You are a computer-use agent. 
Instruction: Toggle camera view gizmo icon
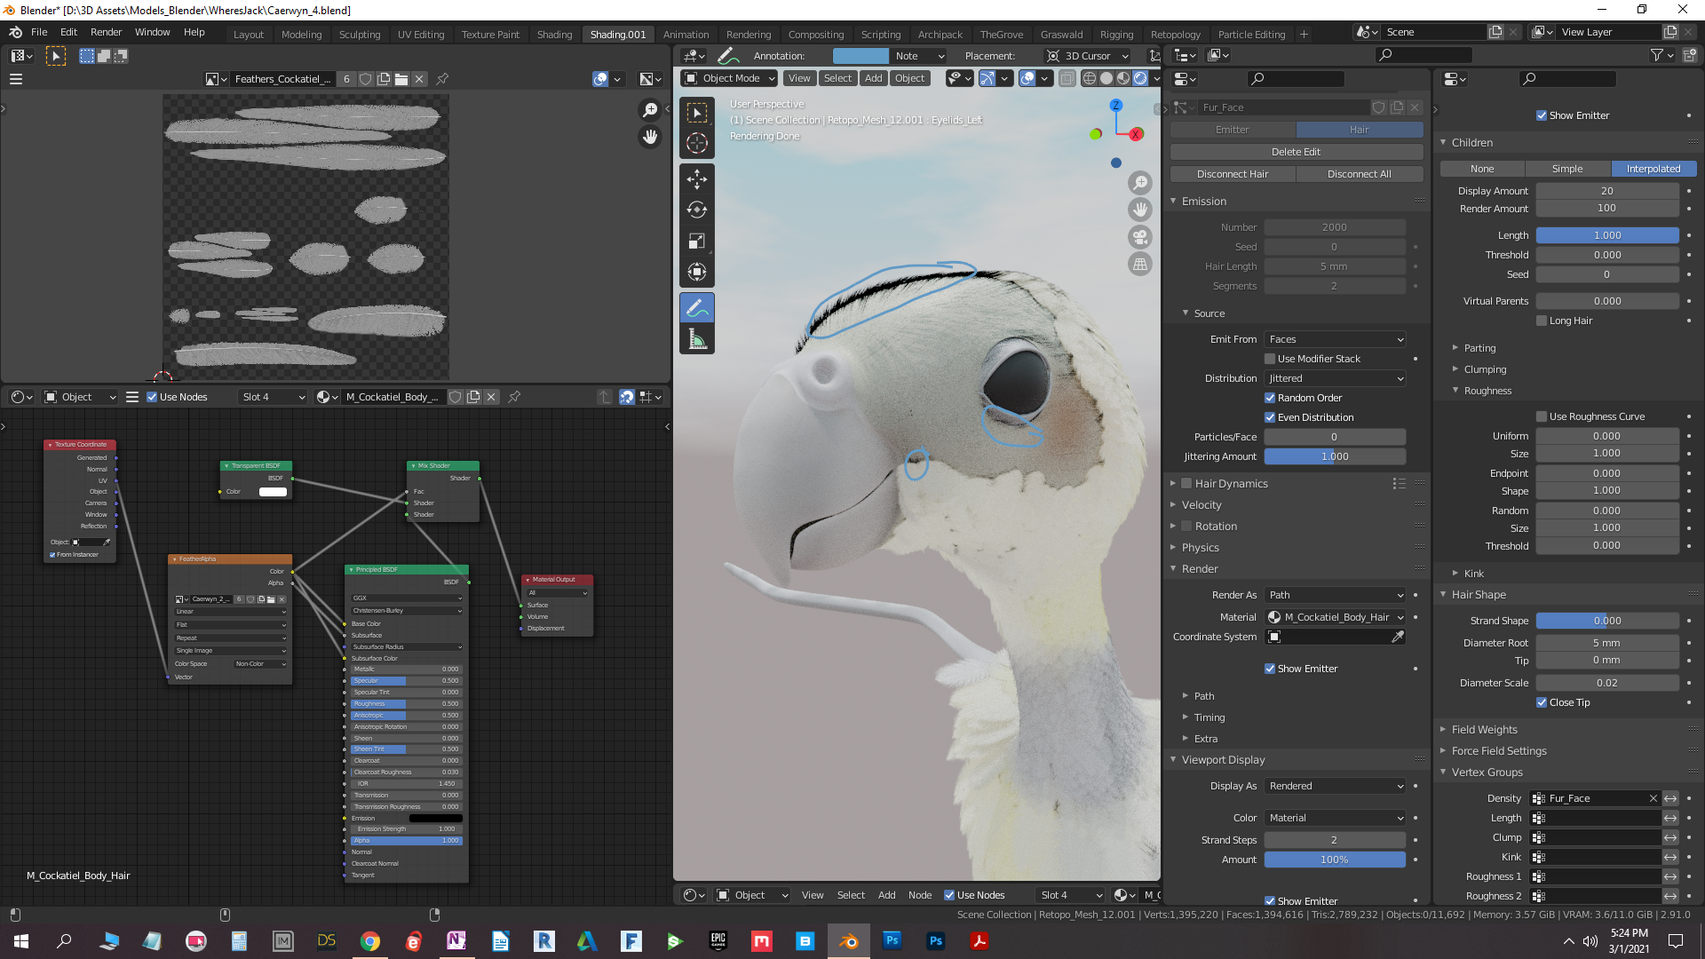1140,237
